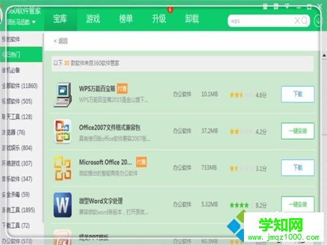The width and height of the screenshot is (327, 245).
Task: Click 733MB size text
Action: pos(209,168)
